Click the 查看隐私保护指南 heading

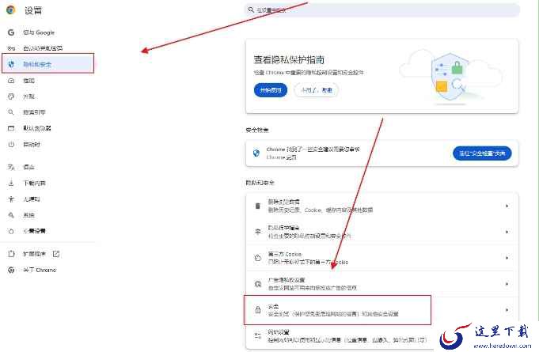point(289,60)
